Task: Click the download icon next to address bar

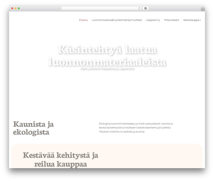Action: click(146, 9)
